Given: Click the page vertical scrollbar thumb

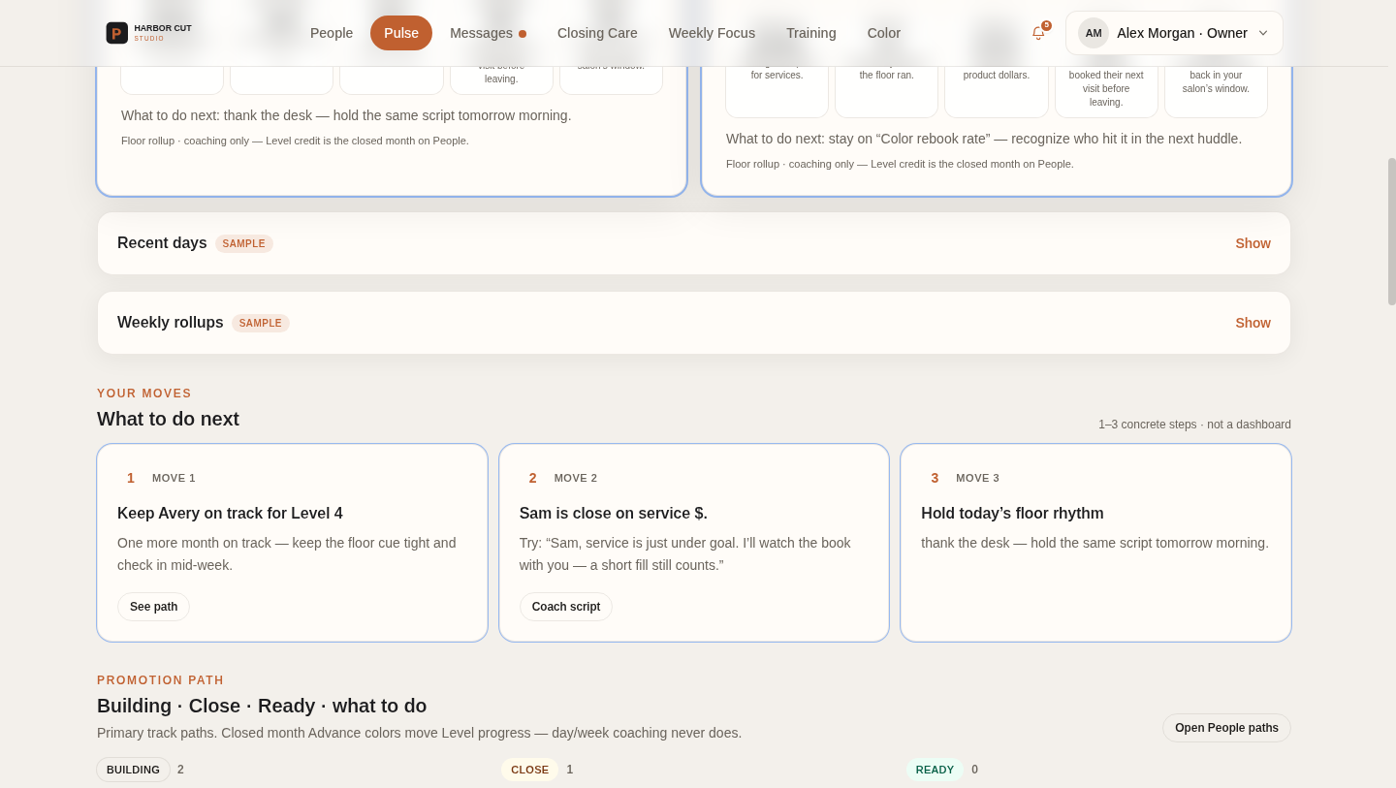Looking at the screenshot, I should click(1392, 232).
